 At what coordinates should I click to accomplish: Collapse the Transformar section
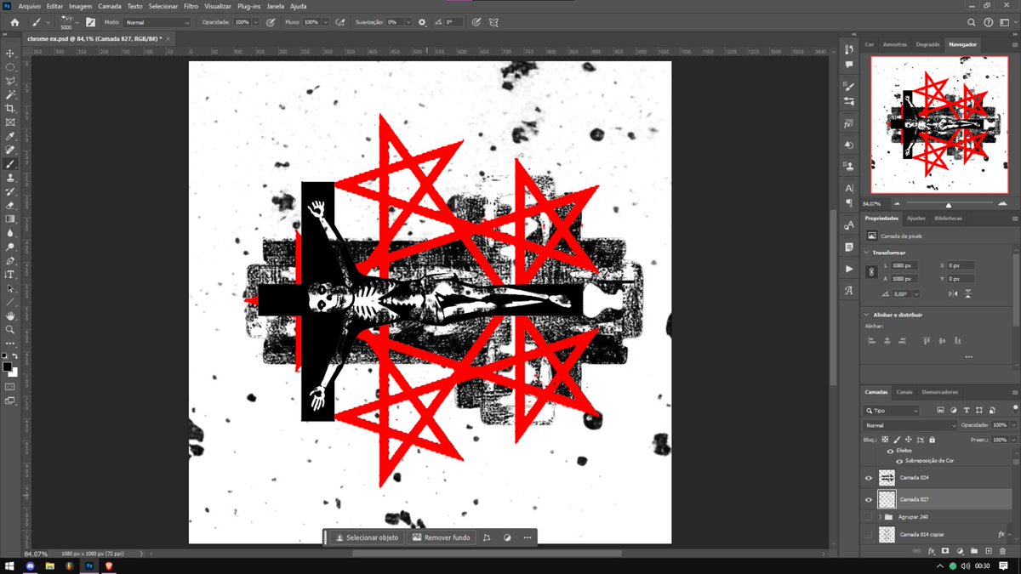(867, 253)
